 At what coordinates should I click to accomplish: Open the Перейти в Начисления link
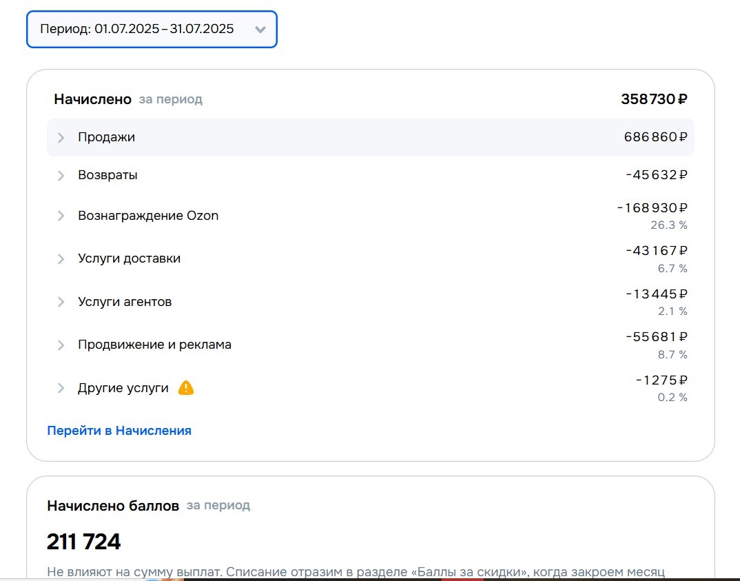[x=119, y=431]
